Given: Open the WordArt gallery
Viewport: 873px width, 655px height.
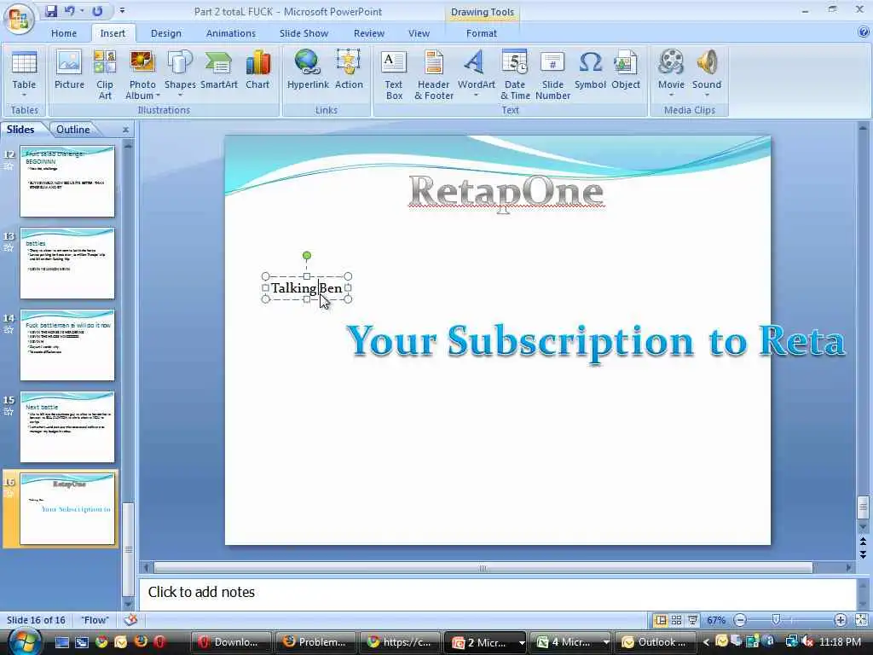Looking at the screenshot, I should [x=476, y=73].
